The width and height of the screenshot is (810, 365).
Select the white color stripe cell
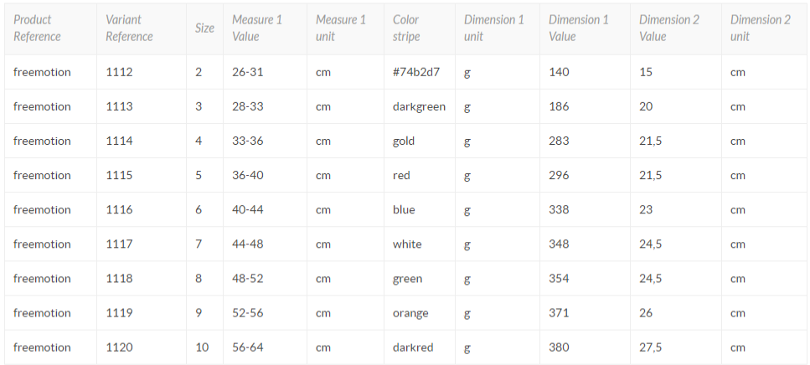tap(407, 244)
